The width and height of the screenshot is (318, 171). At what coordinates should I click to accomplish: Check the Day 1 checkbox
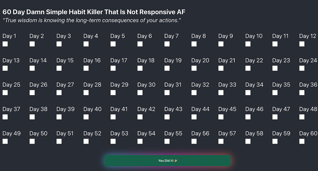point(5,44)
